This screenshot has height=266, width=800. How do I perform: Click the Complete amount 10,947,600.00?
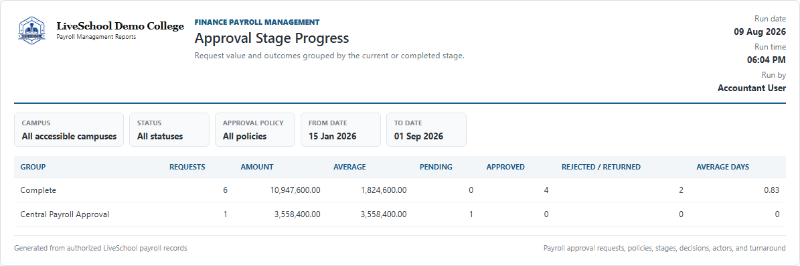[x=295, y=190]
